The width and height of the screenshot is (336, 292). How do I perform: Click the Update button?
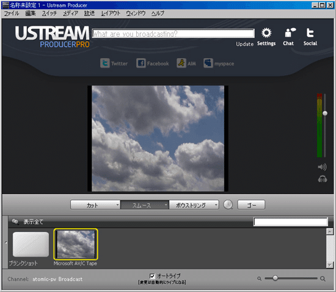pos(245,44)
